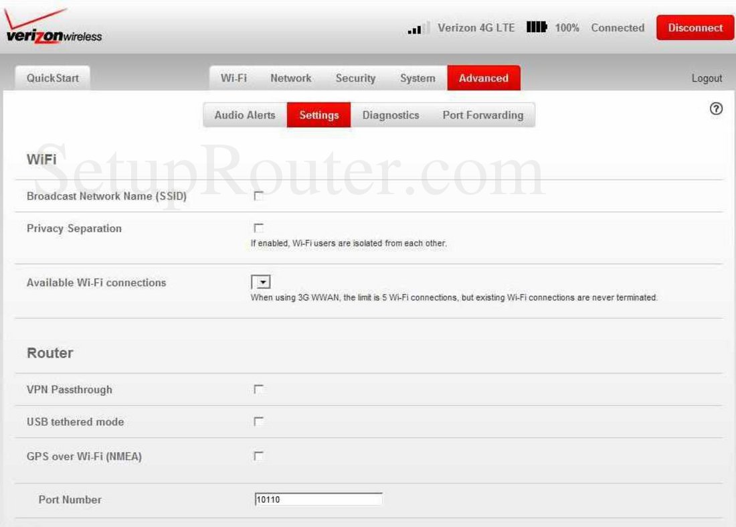
Task: Open the QuickStart tab
Action: [x=53, y=78]
